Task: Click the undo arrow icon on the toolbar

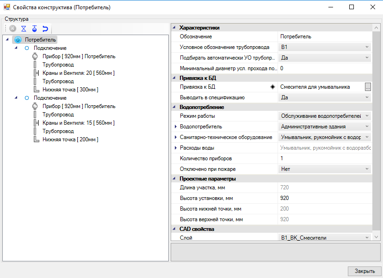Action: 45,28
